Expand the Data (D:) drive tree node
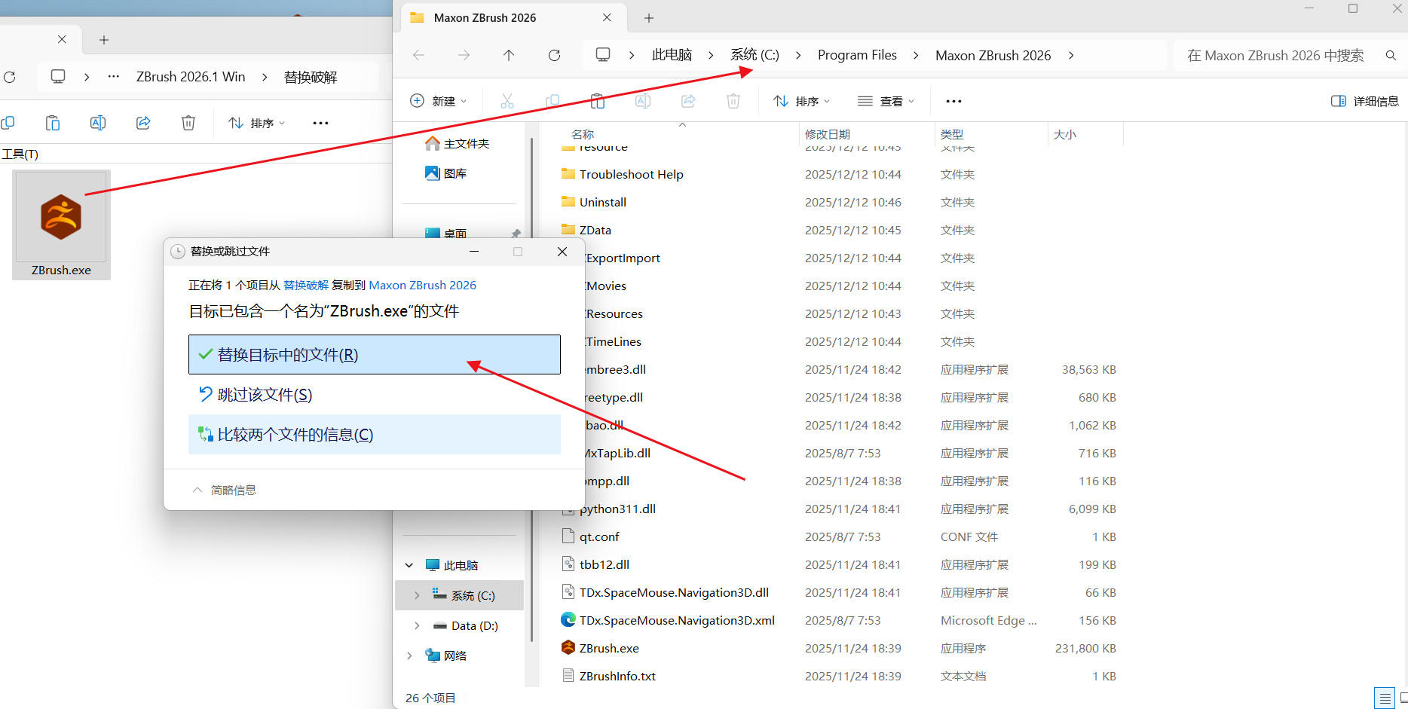Viewport: 1408px width, 709px height. pyautogui.click(x=417, y=626)
